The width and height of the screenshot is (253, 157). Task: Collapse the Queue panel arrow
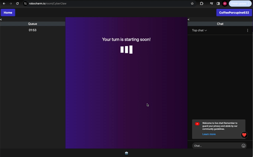point(1,20)
